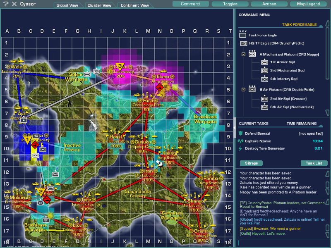The width and height of the screenshot is (331, 248).
Task: Click the HQ icon beside HQ TF Eagle
Action: point(243,43)
